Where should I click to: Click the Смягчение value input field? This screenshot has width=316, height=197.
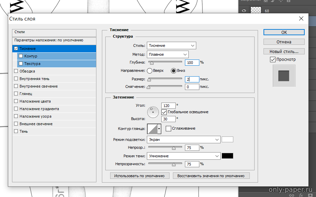(192, 87)
